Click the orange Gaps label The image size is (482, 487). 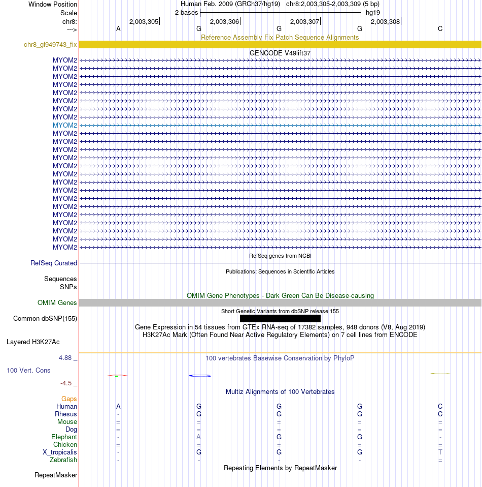pyautogui.click(x=69, y=399)
